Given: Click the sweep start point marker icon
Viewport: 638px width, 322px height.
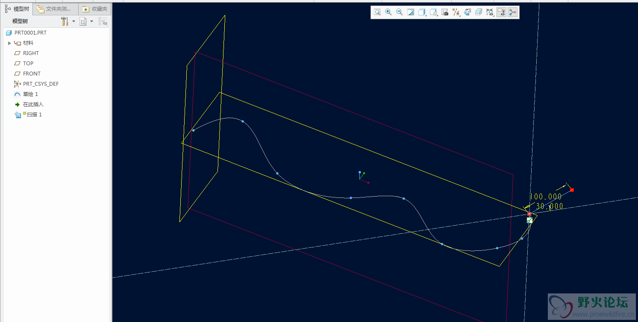Looking at the screenshot, I should tap(529, 220).
